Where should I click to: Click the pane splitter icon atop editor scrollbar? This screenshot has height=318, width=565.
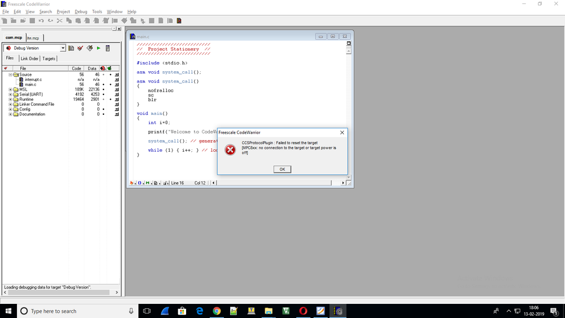[x=348, y=43]
